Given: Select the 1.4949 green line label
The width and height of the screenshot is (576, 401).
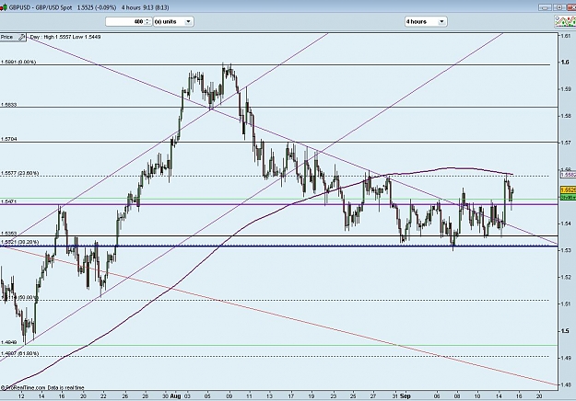Looking at the screenshot, I should coord(9,342).
